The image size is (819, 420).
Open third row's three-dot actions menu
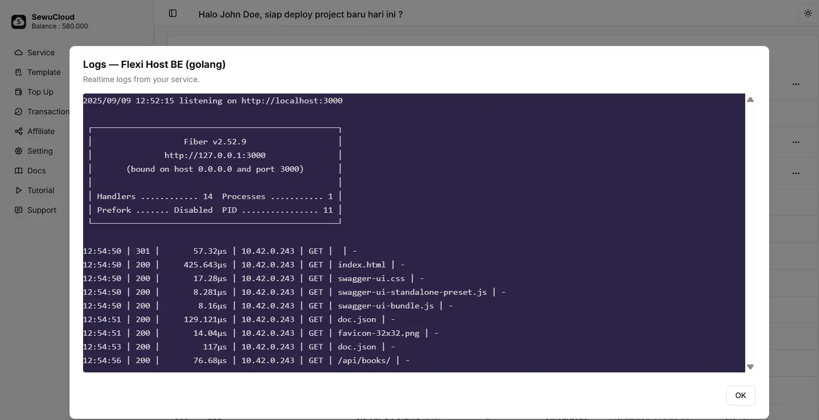tap(795, 173)
